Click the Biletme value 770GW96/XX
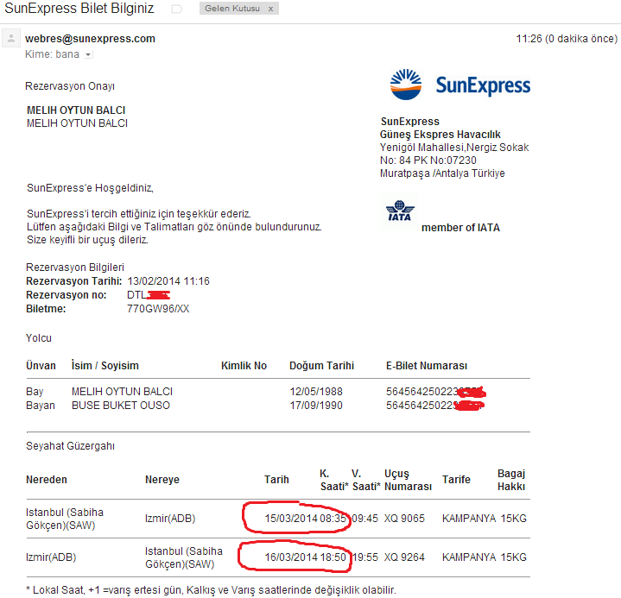This screenshot has width=621, height=598. tap(158, 309)
